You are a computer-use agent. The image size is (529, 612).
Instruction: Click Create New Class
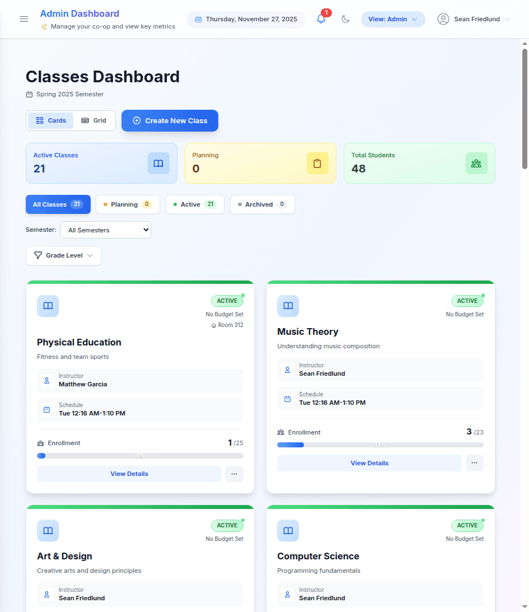point(170,120)
